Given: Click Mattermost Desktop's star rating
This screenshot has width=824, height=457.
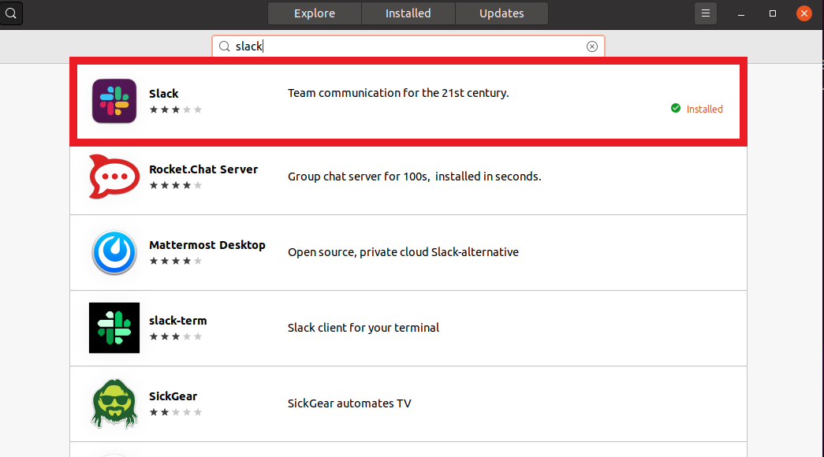Looking at the screenshot, I should [176, 261].
